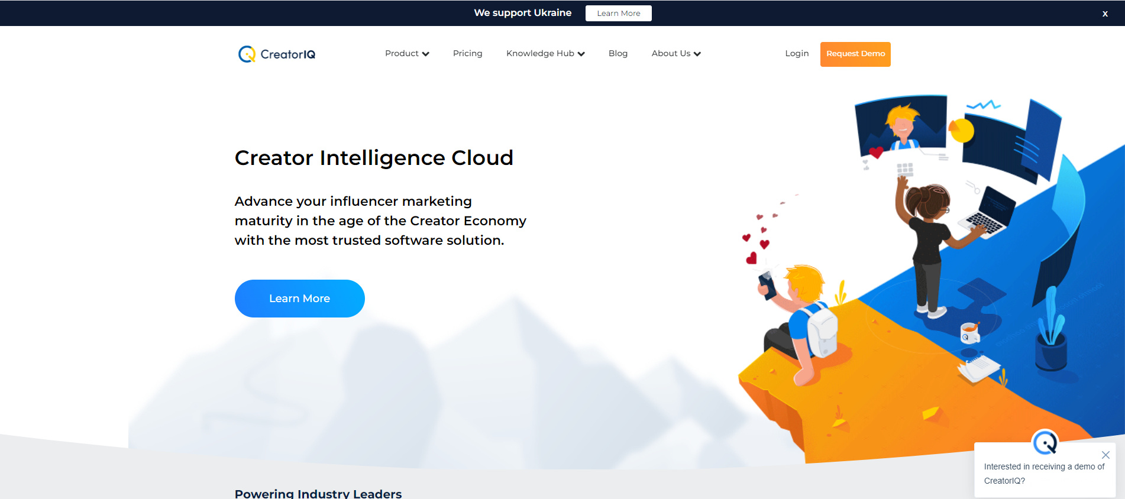
Task: Click the 'We support Ukraine' banner text
Action: coord(523,13)
